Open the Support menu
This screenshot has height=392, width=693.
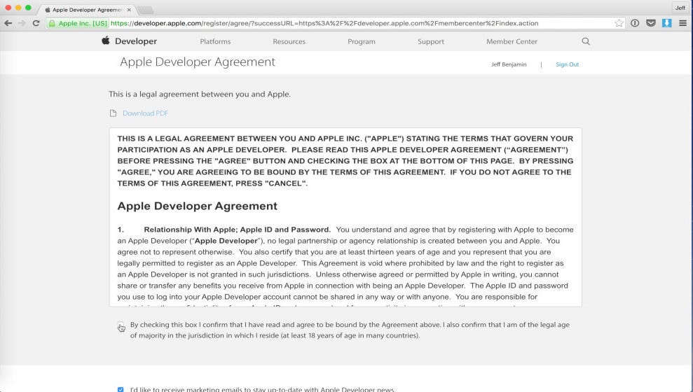pyautogui.click(x=431, y=41)
